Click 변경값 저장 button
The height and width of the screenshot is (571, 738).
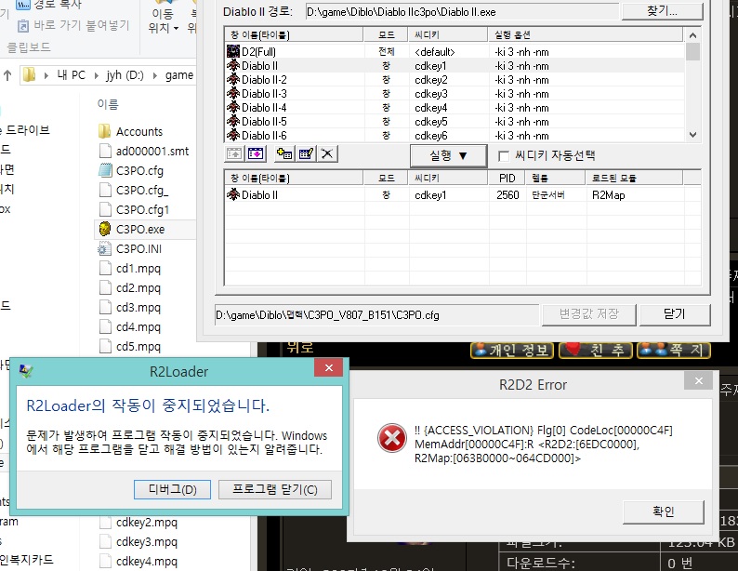(x=588, y=314)
